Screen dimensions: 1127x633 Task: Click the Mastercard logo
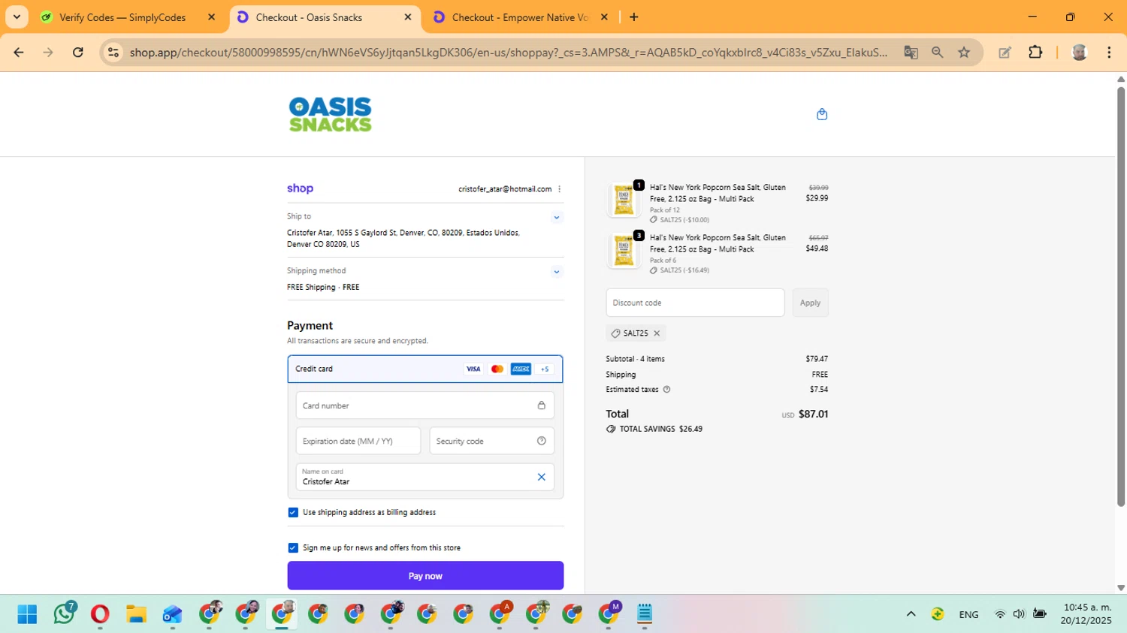click(x=497, y=369)
